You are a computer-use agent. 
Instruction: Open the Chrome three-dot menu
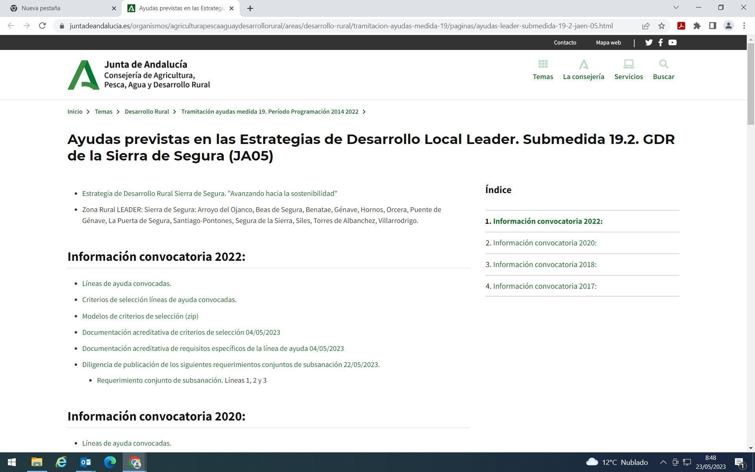[x=744, y=26]
